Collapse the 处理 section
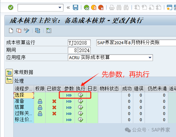 (x=9, y=80)
